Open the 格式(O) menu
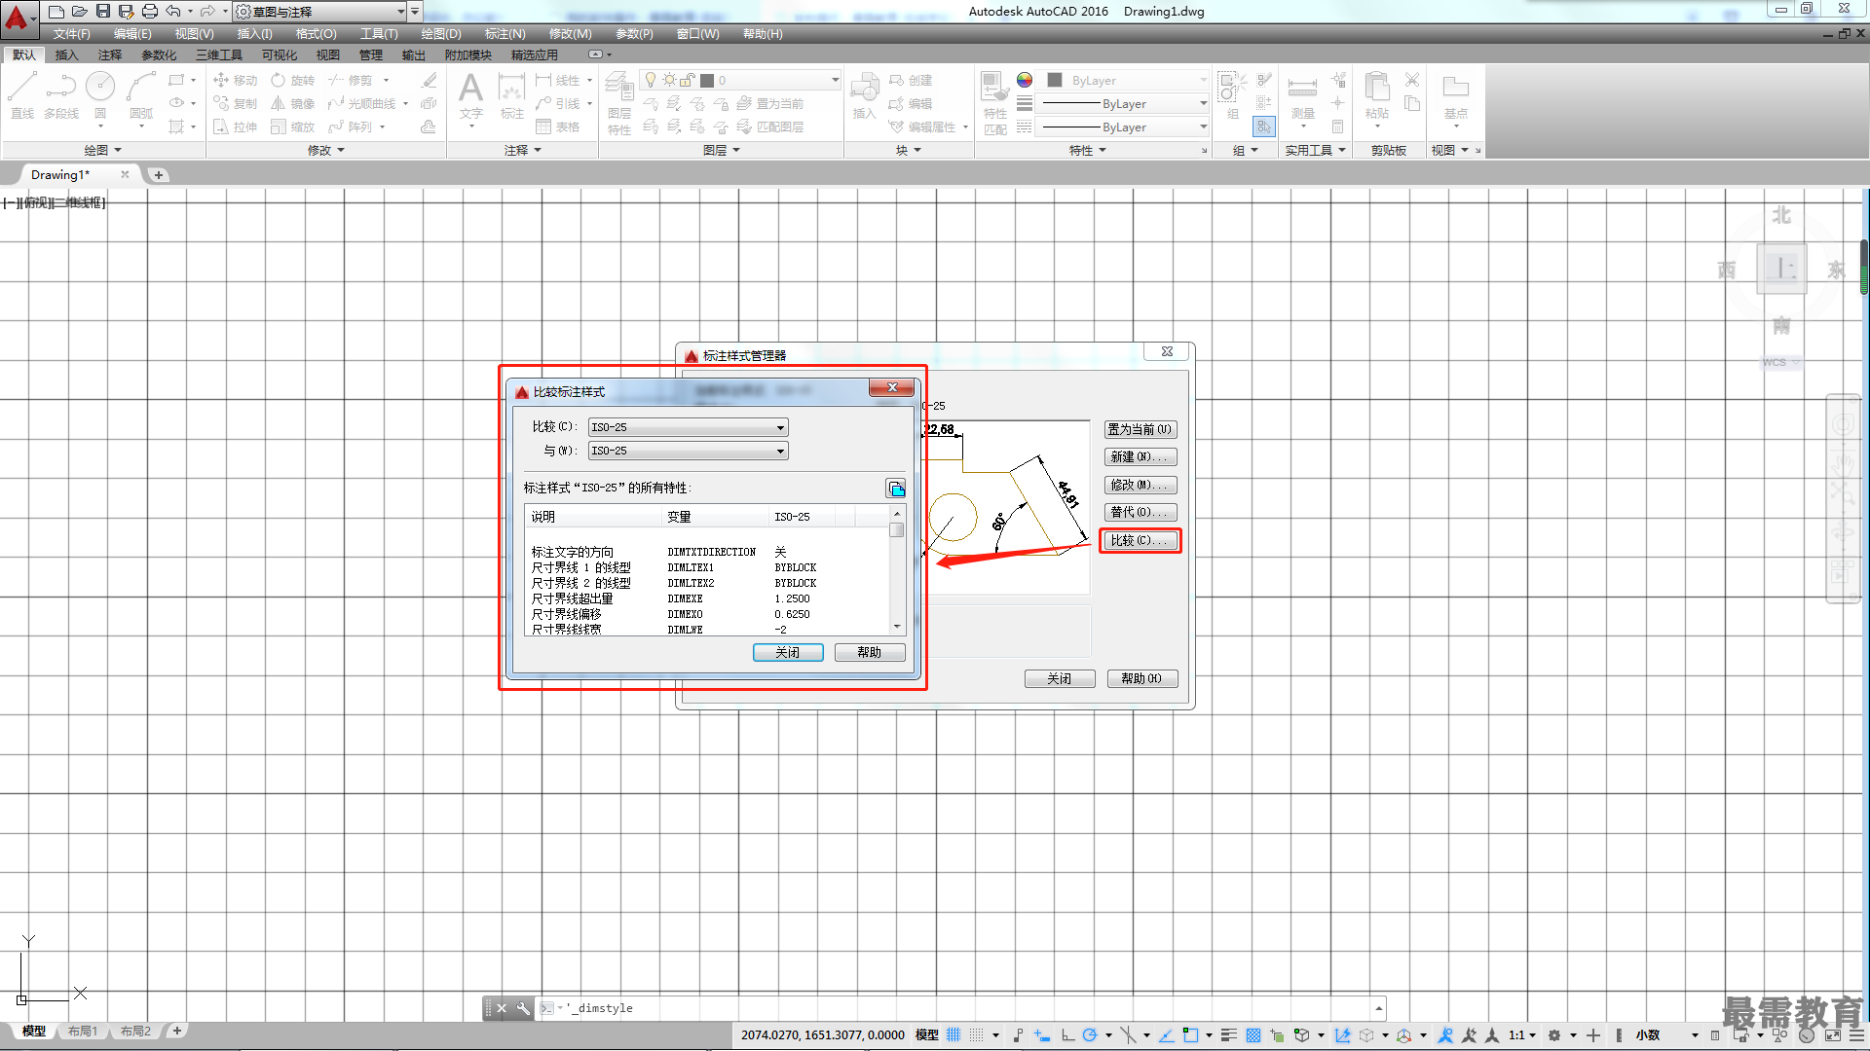Screen dimensions: 1870x1051 (x=317, y=34)
